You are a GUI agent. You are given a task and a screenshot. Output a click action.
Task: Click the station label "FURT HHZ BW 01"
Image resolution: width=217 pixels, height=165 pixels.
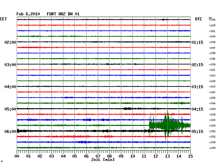click(x=63, y=14)
